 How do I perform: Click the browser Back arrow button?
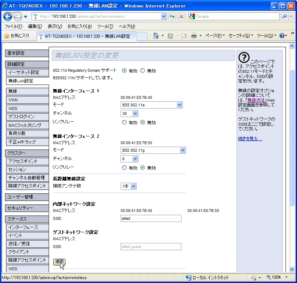(8, 16)
